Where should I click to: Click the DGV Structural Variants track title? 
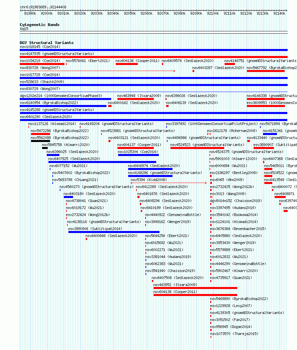click(47, 43)
